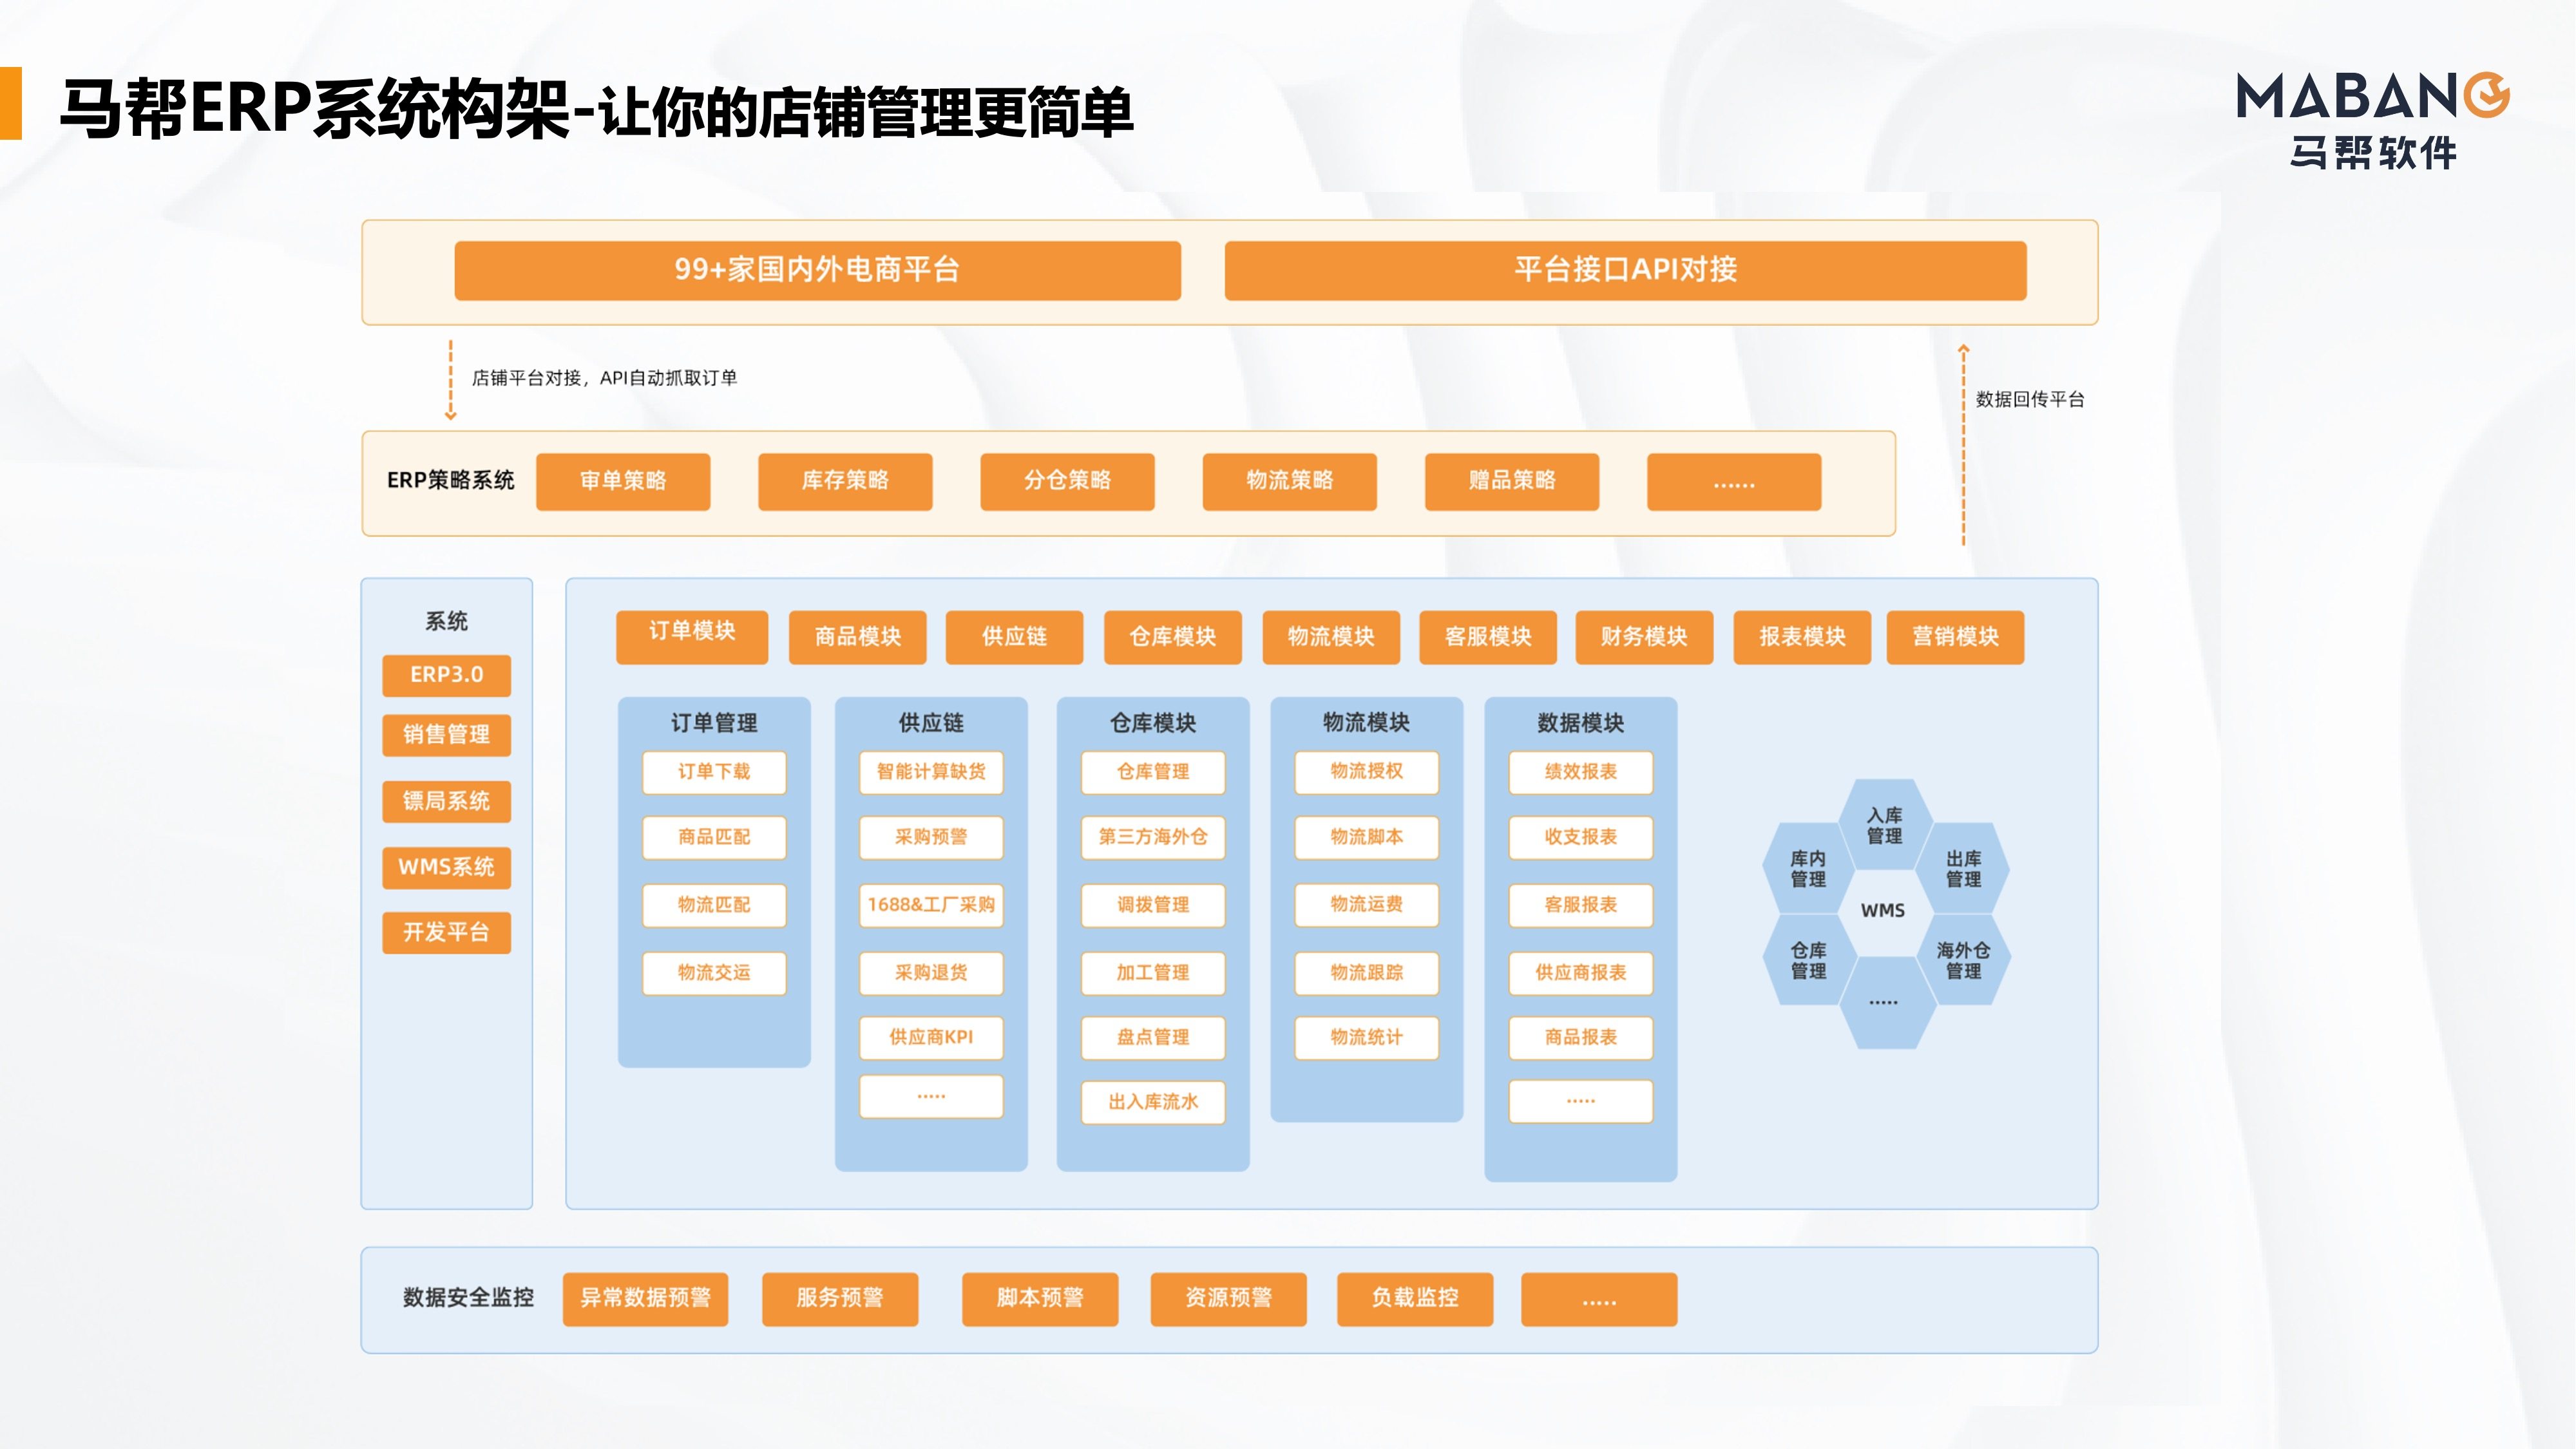The image size is (2576, 1449).
Task: Select the 销售管理 system box
Action: click(446, 735)
